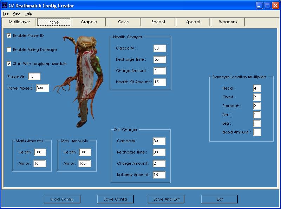Image resolution: width=281 pixels, height=209 pixels.
Task: Click the OZ app icon in title bar
Action: tap(4, 5)
